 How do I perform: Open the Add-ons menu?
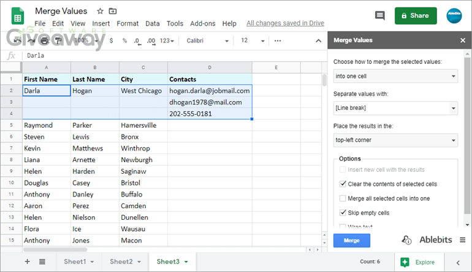coord(202,23)
